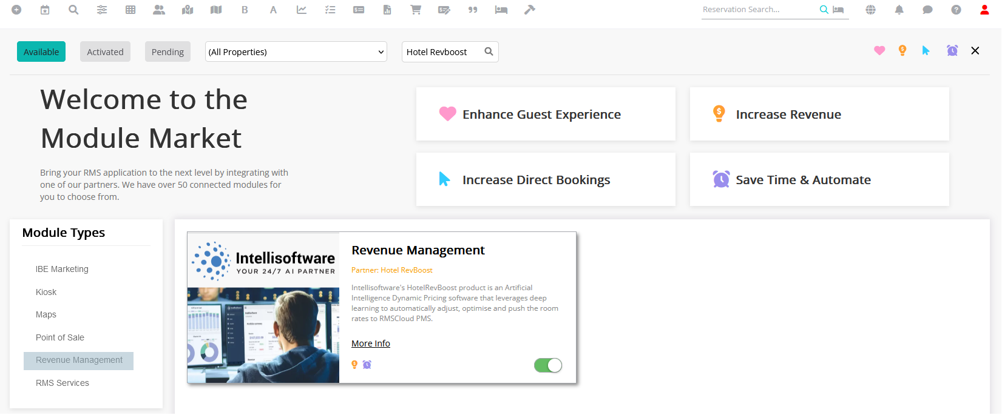1002x418 pixels.
Task: Click the guests people icon
Action: click(159, 10)
